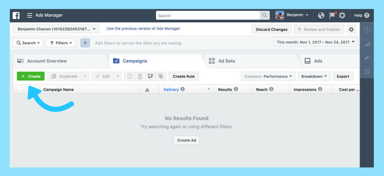384x176 pixels.
Task: Click the export/share toolbar icon
Action: pos(150,76)
